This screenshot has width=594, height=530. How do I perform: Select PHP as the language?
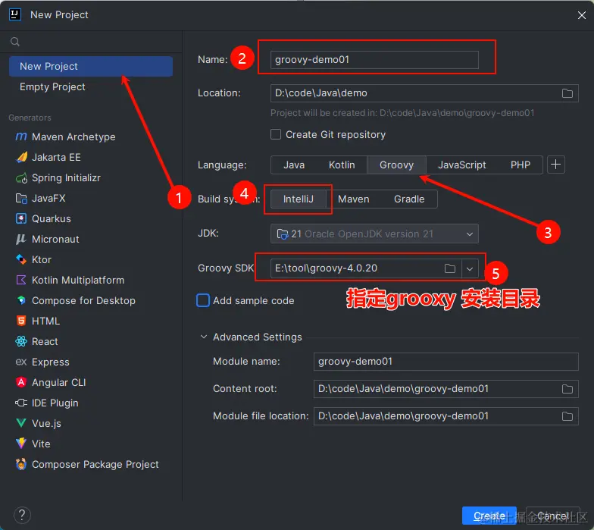click(520, 165)
